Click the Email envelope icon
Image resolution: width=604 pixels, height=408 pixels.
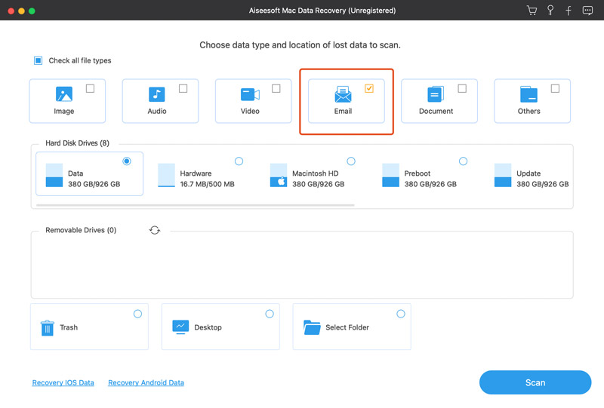[343, 94]
